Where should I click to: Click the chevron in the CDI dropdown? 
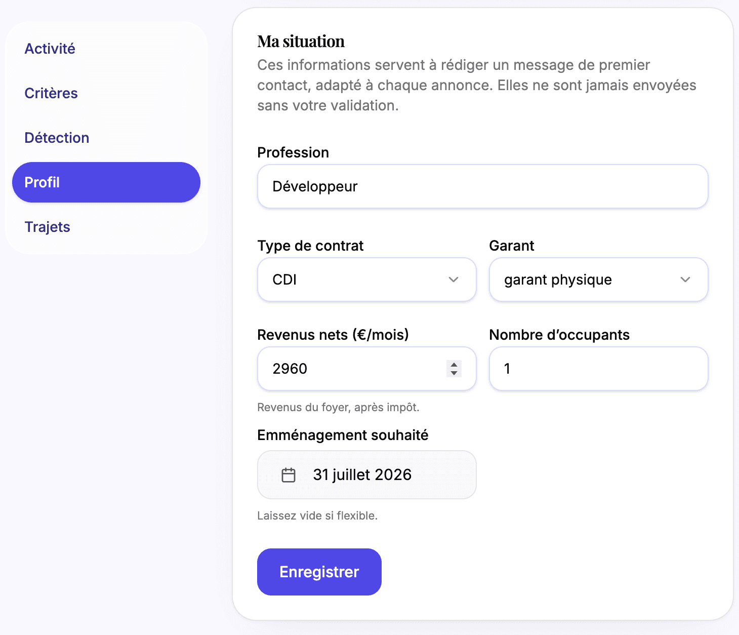tap(454, 280)
